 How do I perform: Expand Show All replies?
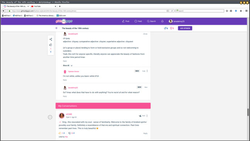click(68, 65)
